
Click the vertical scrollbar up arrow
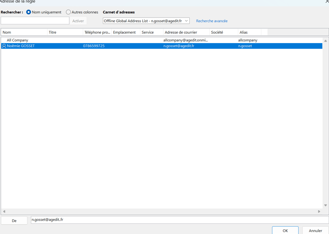(x=326, y=41)
